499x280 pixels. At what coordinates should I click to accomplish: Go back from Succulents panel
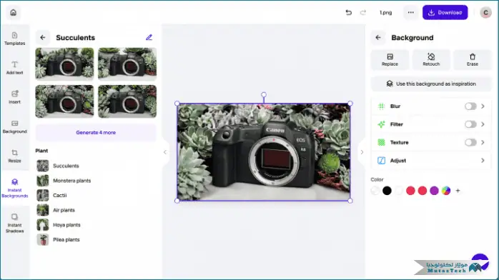pos(43,38)
